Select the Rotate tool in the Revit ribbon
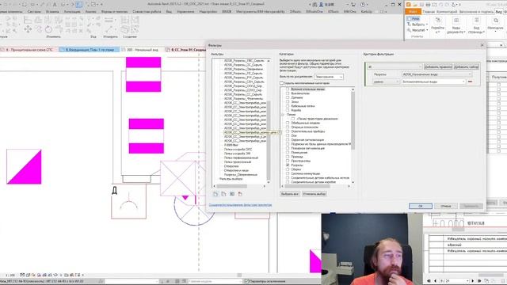Viewport: 507px width, 285px height. 48,29
